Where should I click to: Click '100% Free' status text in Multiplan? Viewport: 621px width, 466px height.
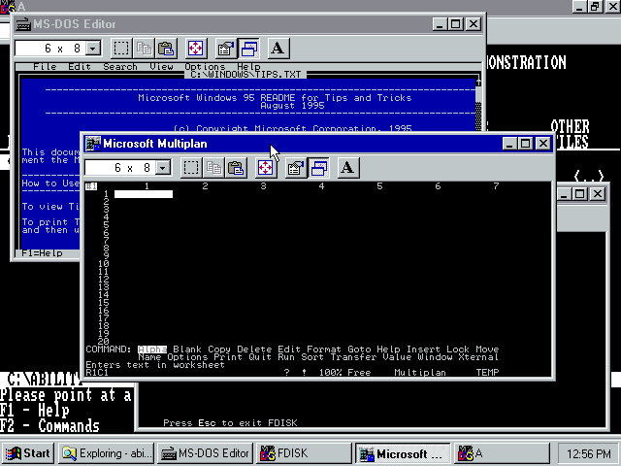(x=345, y=373)
